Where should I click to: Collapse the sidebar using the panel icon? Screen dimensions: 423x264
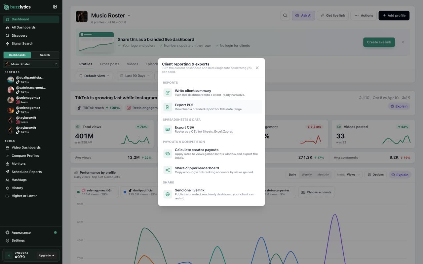click(x=55, y=7)
